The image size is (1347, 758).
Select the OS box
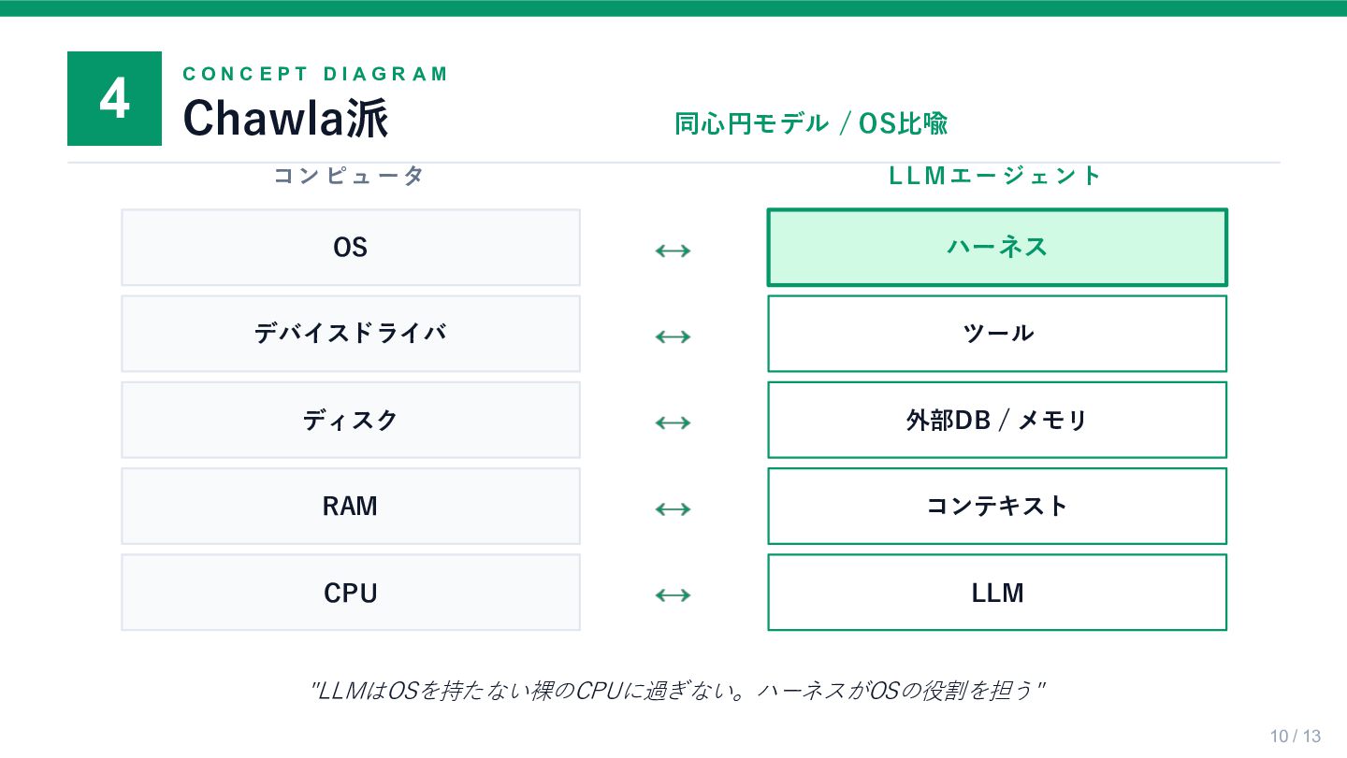(x=351, y=248)
